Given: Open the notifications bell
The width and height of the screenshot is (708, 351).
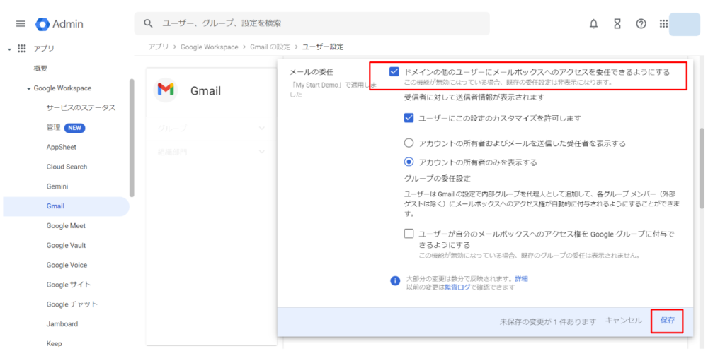Looking at the screenshot, I should [x=594, y=24].
